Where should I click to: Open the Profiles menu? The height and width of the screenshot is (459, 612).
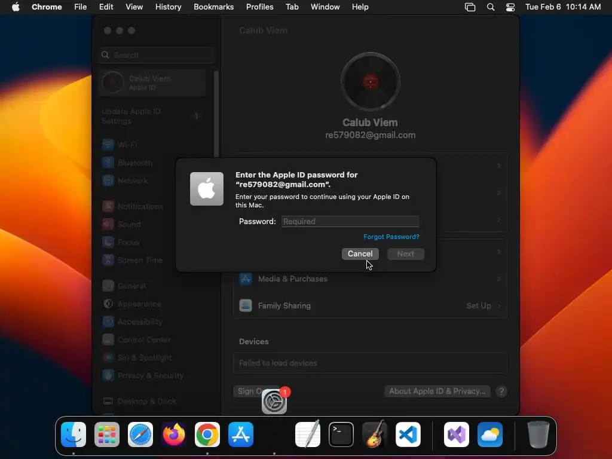coord(259,7)
